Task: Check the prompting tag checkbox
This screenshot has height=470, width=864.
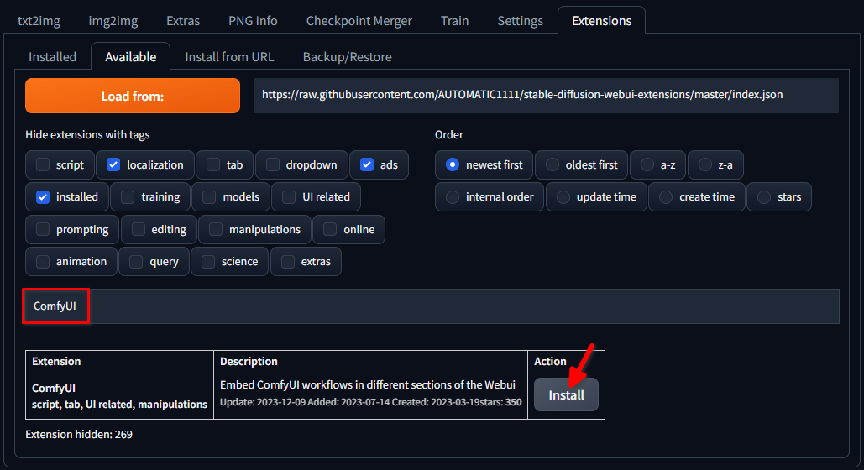Action: click(x=43, y=229)
